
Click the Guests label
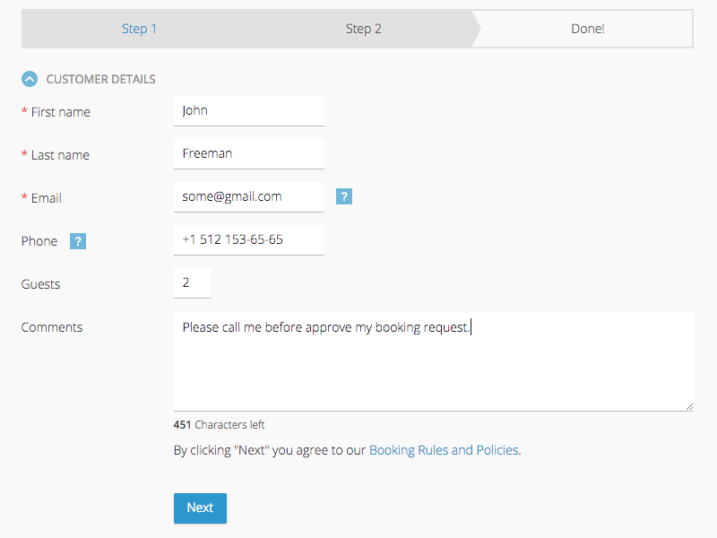(x=40, y=284)
